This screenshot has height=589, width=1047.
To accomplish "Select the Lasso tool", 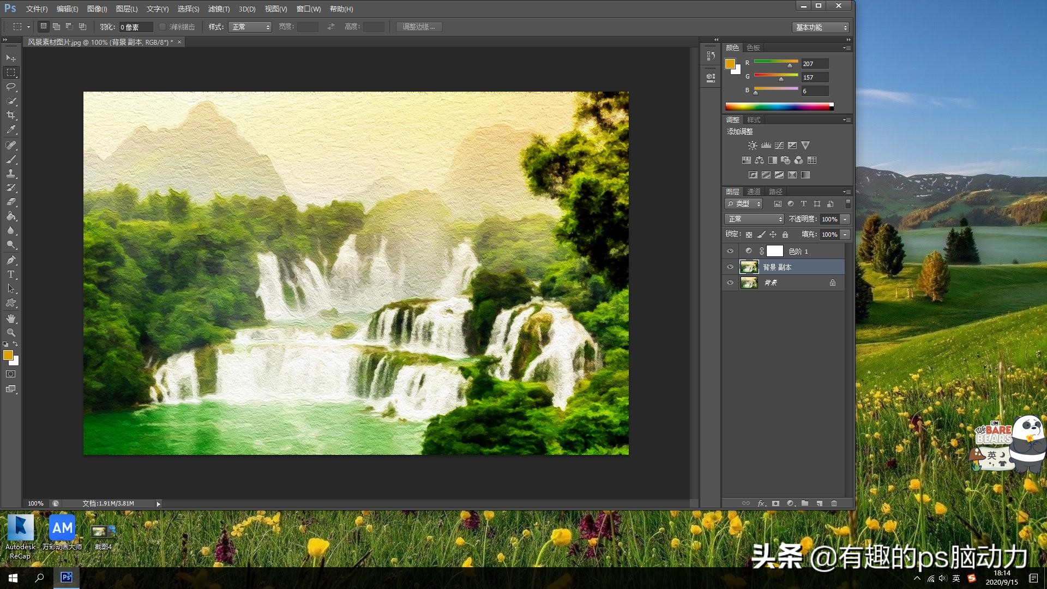I will (x=11, y=87).
